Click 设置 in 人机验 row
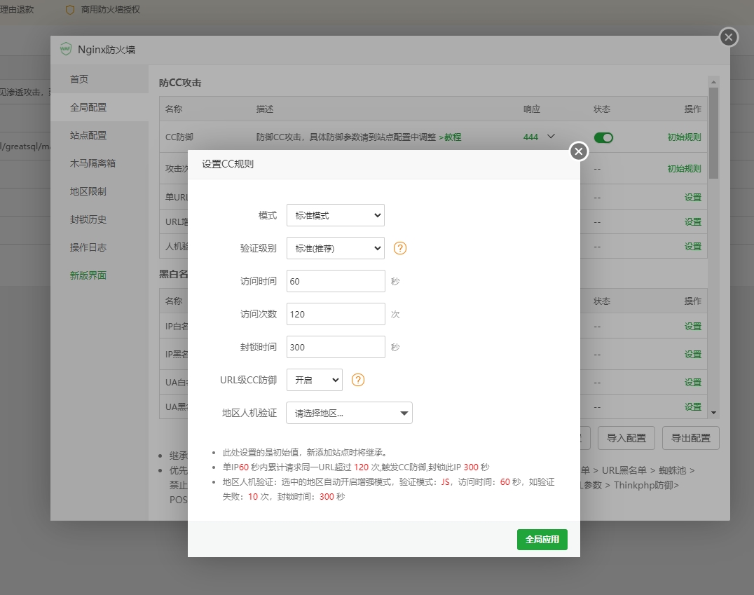The image size is (754, 595). click(x=693, y=247)
